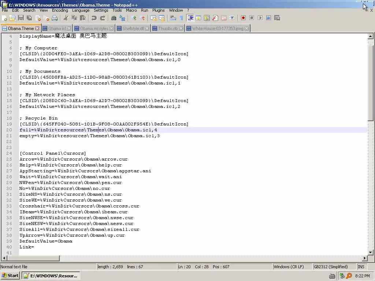Undo last edit via toolbar
The height and width of the screenshot is (281, 375).
94,18
